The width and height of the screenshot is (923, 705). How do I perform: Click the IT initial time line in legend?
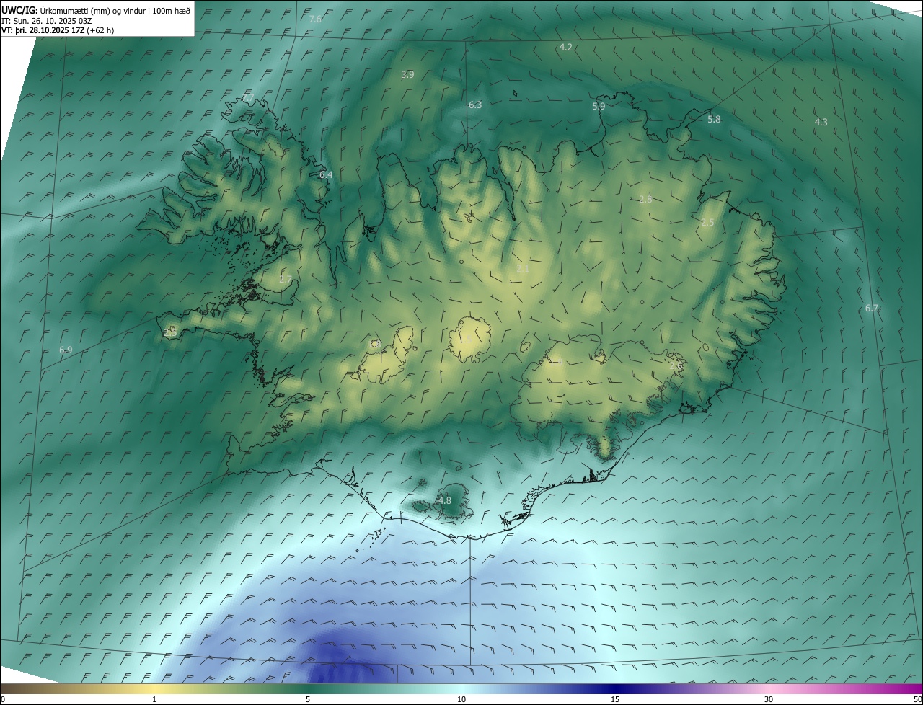pos(45,21)
